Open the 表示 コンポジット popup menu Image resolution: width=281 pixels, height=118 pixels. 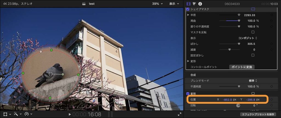[x=247, y=38]
